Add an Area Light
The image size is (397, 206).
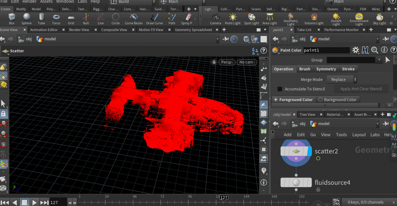click(270, 19)
